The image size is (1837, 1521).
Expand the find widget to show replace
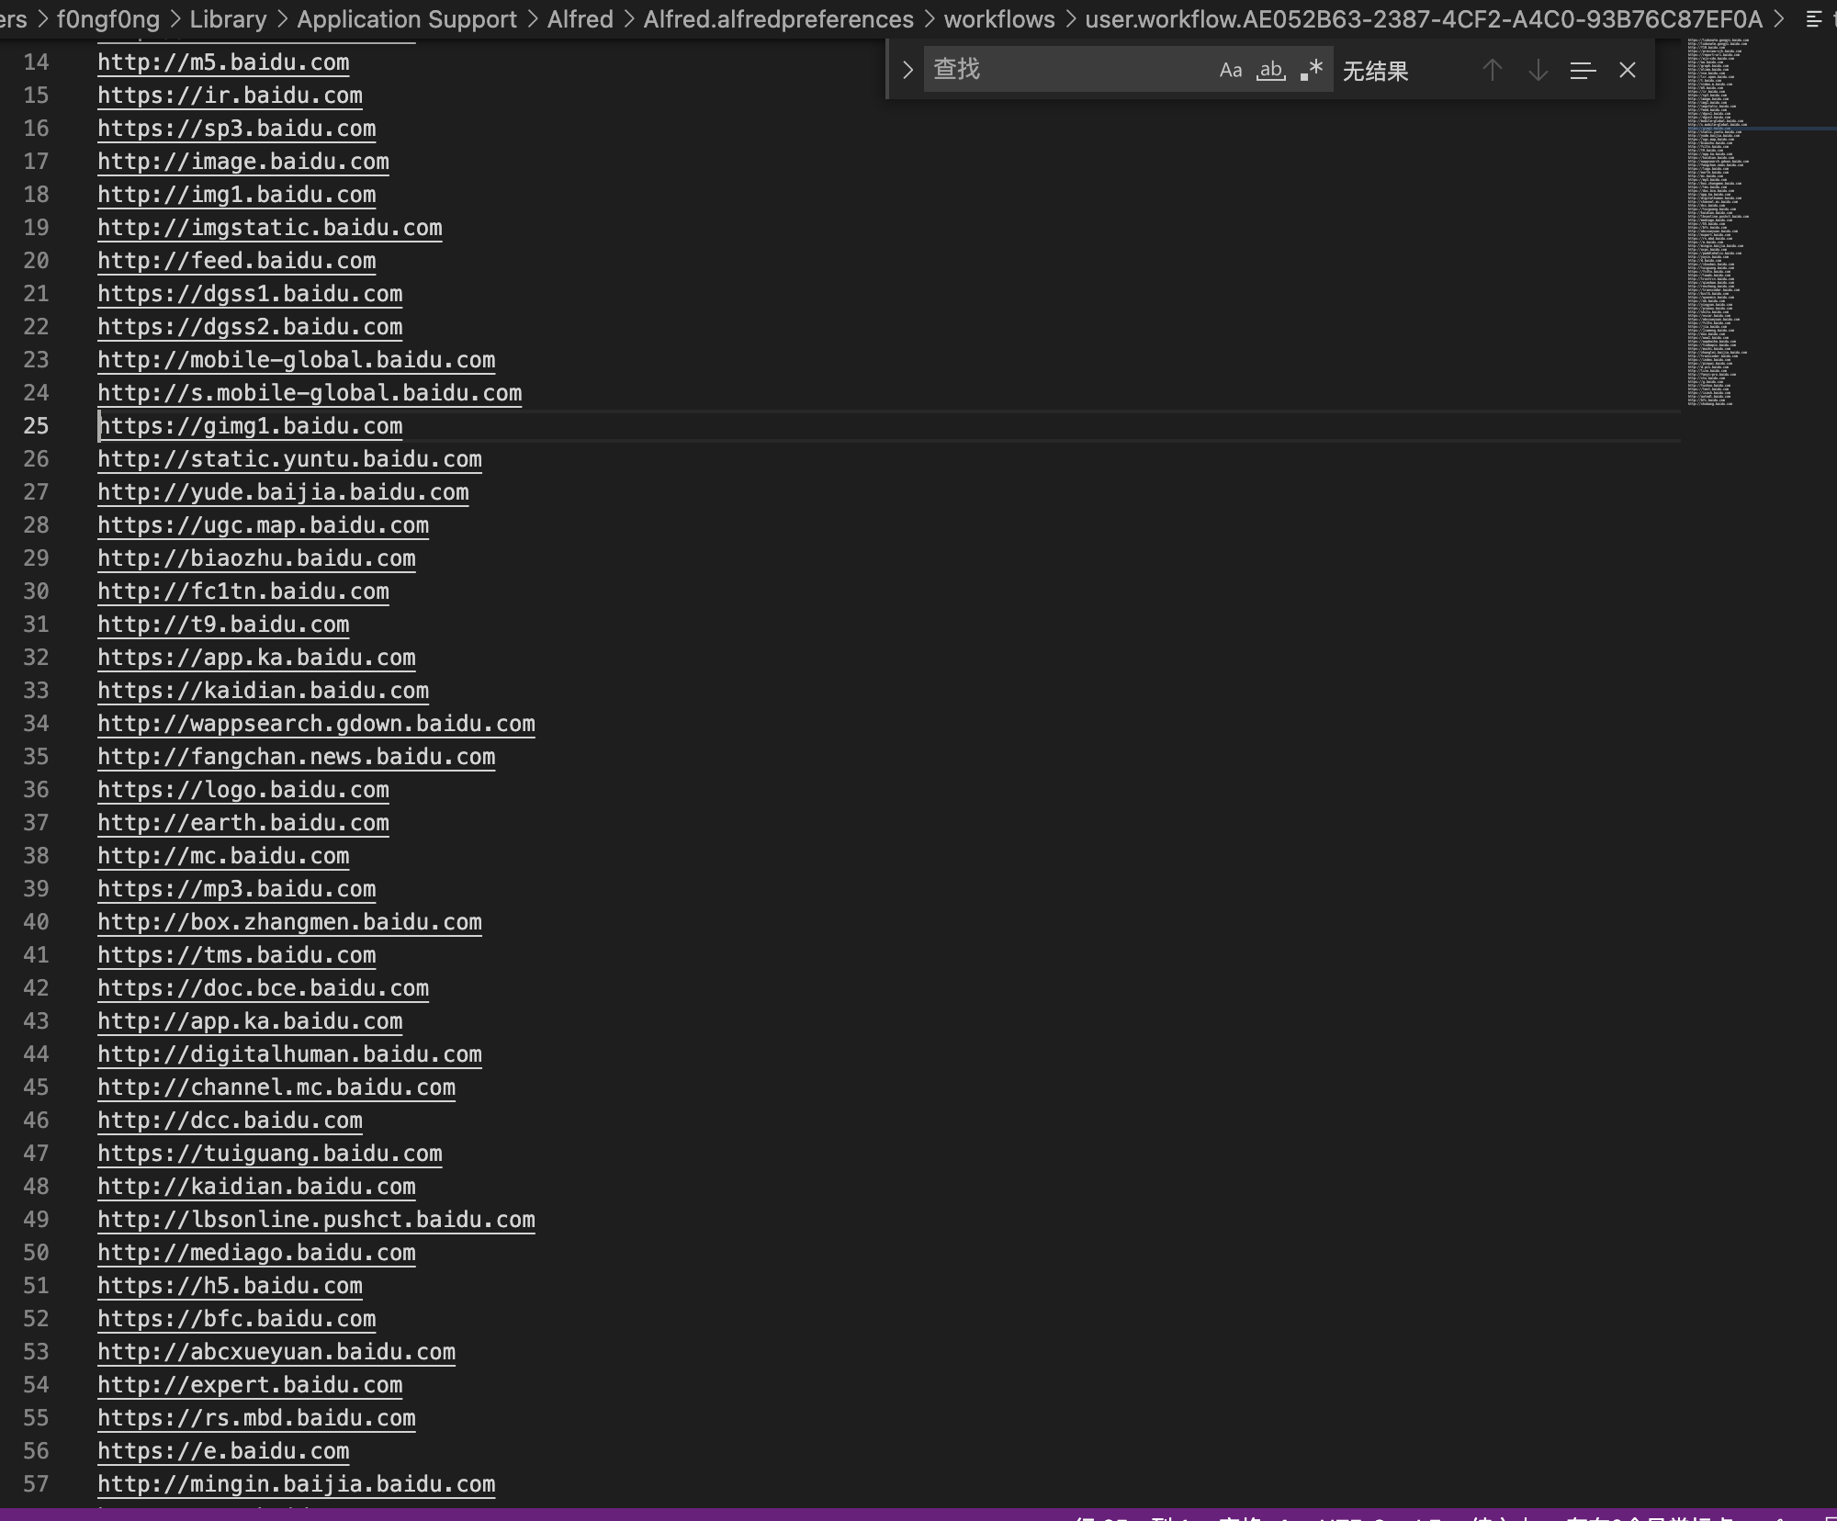click(907, 70)
